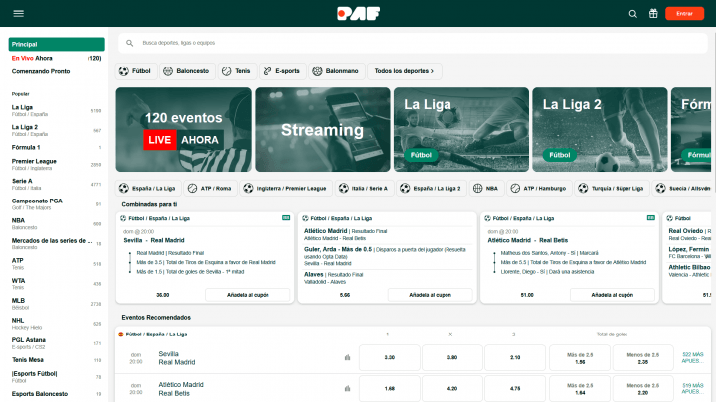Open the La Liga 2 banner card
This screenshot has height=402, width=716.
(x=600, y=129)
